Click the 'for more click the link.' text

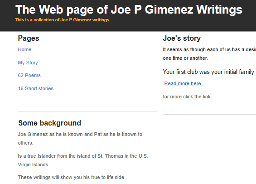[x=187, y=97]
